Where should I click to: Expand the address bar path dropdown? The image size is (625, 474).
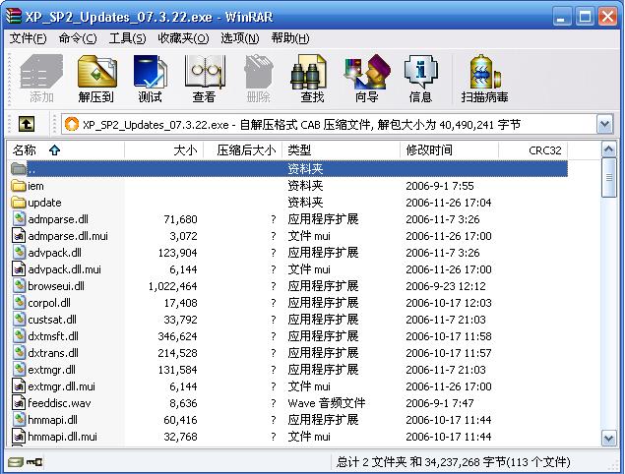click(605, 124)
